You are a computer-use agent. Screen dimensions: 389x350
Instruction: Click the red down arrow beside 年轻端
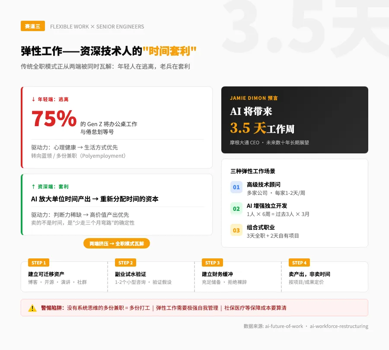click(x=33, y=99)
